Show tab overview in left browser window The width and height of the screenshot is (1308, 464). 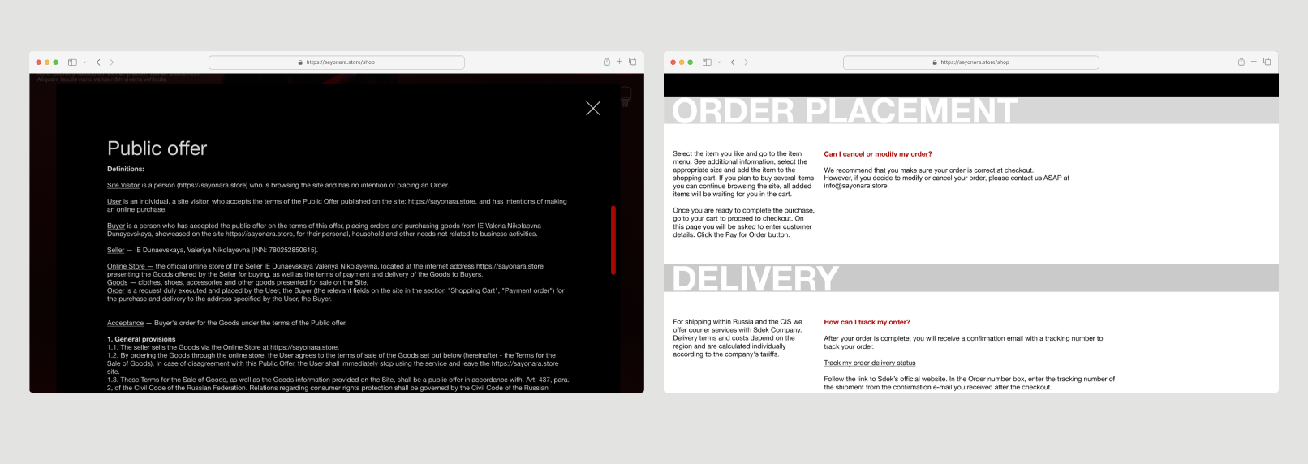632,62
